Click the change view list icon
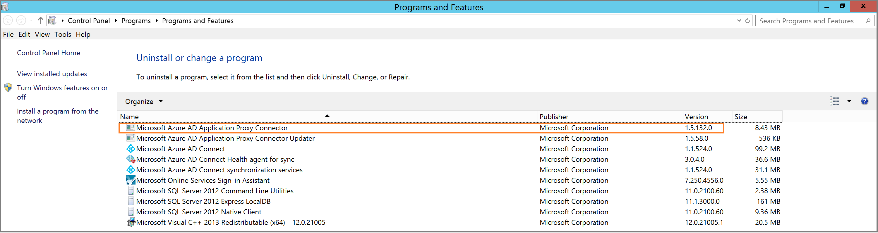The height and width of the screenshot is (233, 878). [x=835, y=101]
